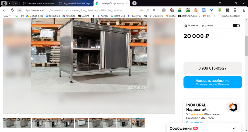Image resolution: width=248 pixels, height=132 pixels.
Task: Open the ZeroChain.info bookmark
Action: (x=189, y=16)
